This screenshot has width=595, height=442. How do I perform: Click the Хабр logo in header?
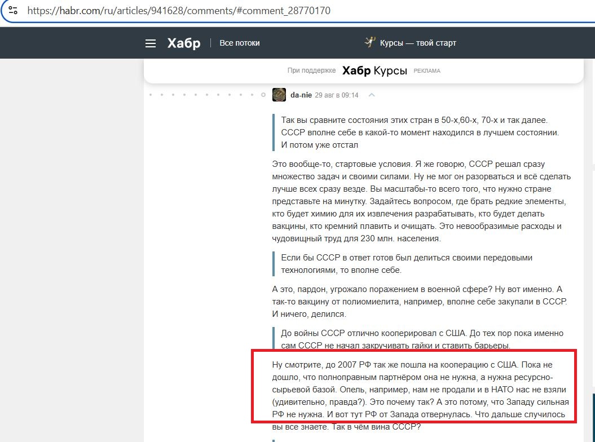(184, 43)
